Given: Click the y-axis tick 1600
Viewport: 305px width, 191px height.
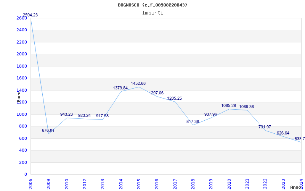Looking at the screenshot, I should [22, 78].
